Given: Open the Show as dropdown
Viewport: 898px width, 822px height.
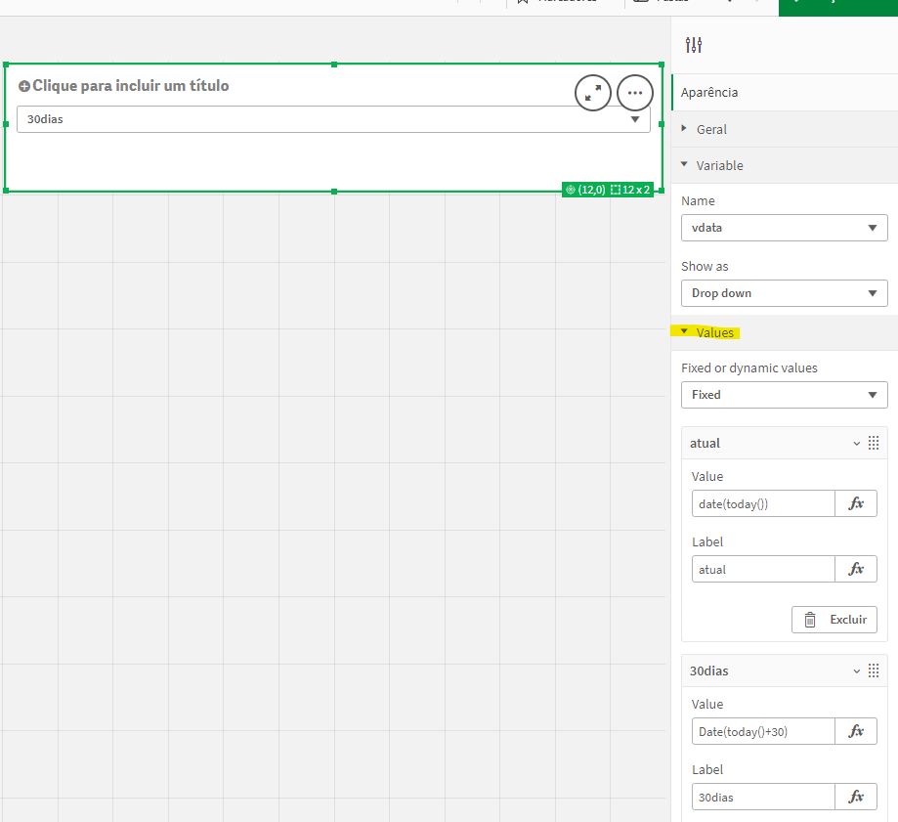Looking at the screenshot, I should pos(784,293).
